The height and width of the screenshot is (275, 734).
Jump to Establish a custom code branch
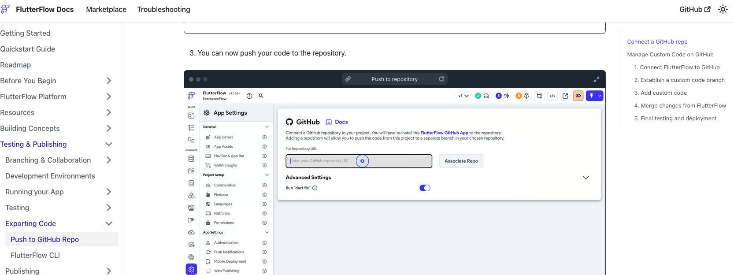(x=679, y=80)
